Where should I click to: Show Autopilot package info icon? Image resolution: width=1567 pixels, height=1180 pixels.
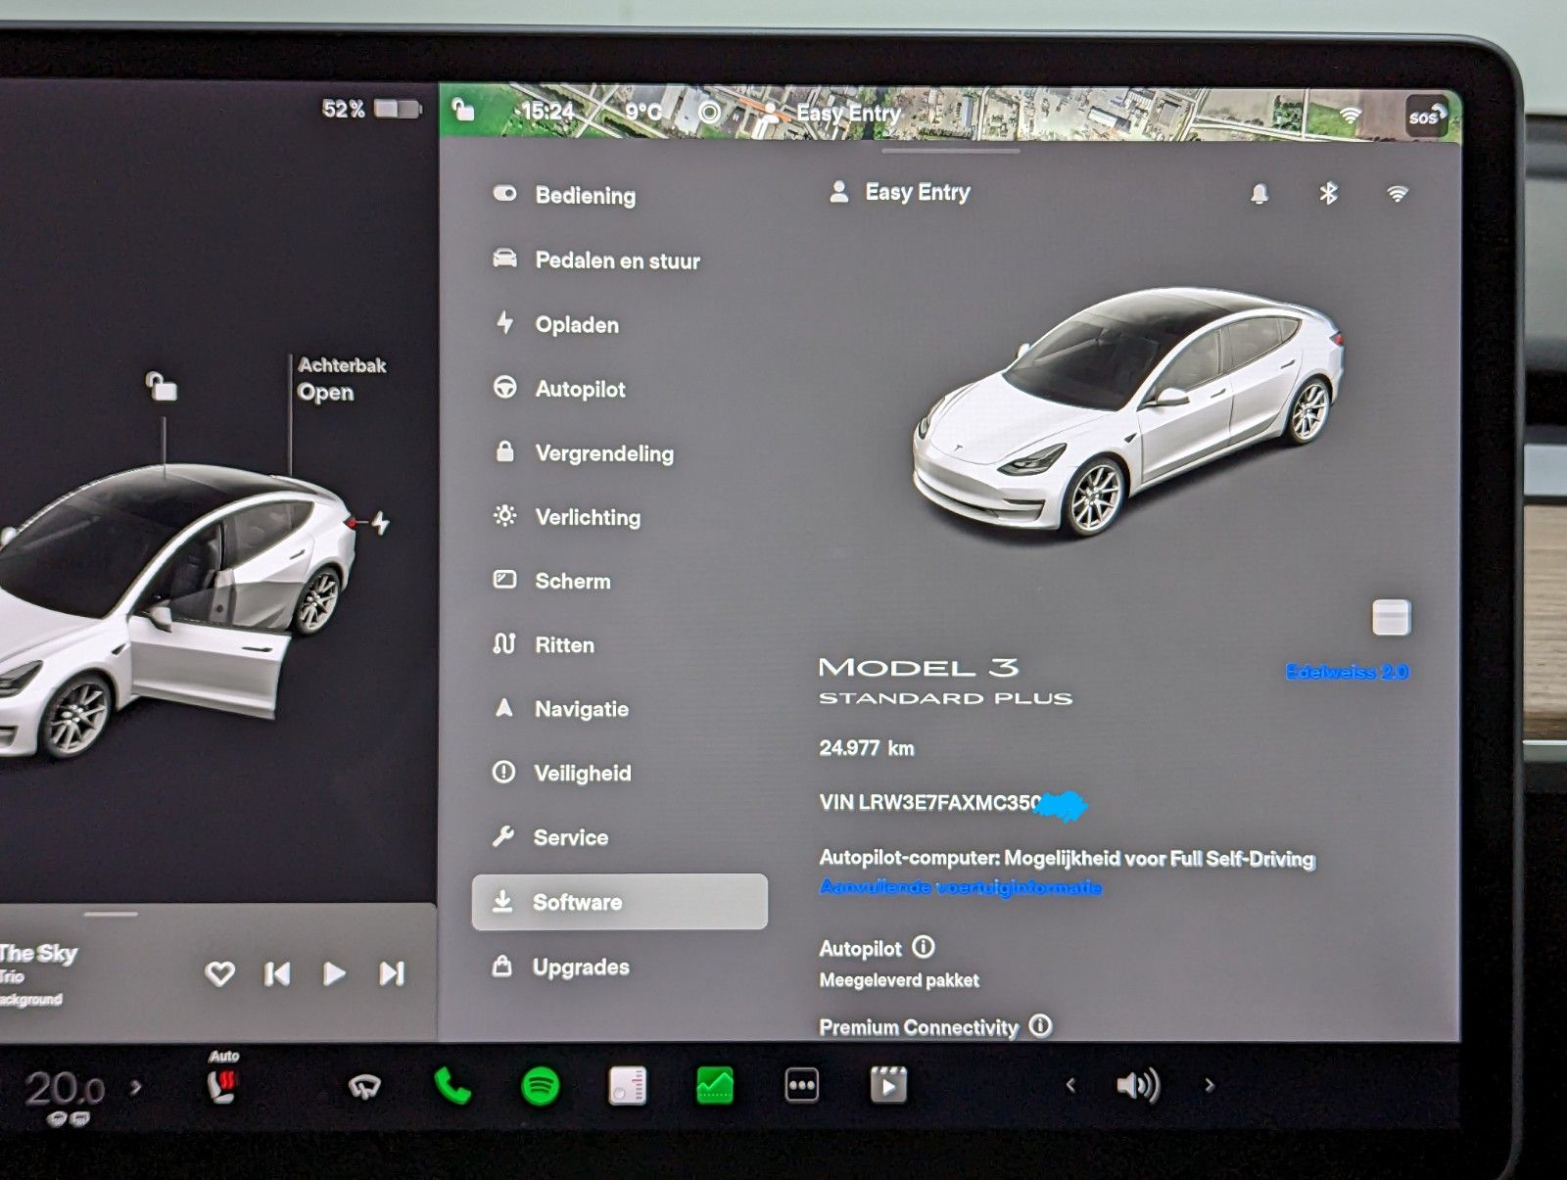[924, 947]
